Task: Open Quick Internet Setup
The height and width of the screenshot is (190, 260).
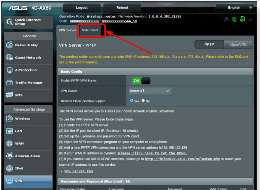Action: (28, 22)
